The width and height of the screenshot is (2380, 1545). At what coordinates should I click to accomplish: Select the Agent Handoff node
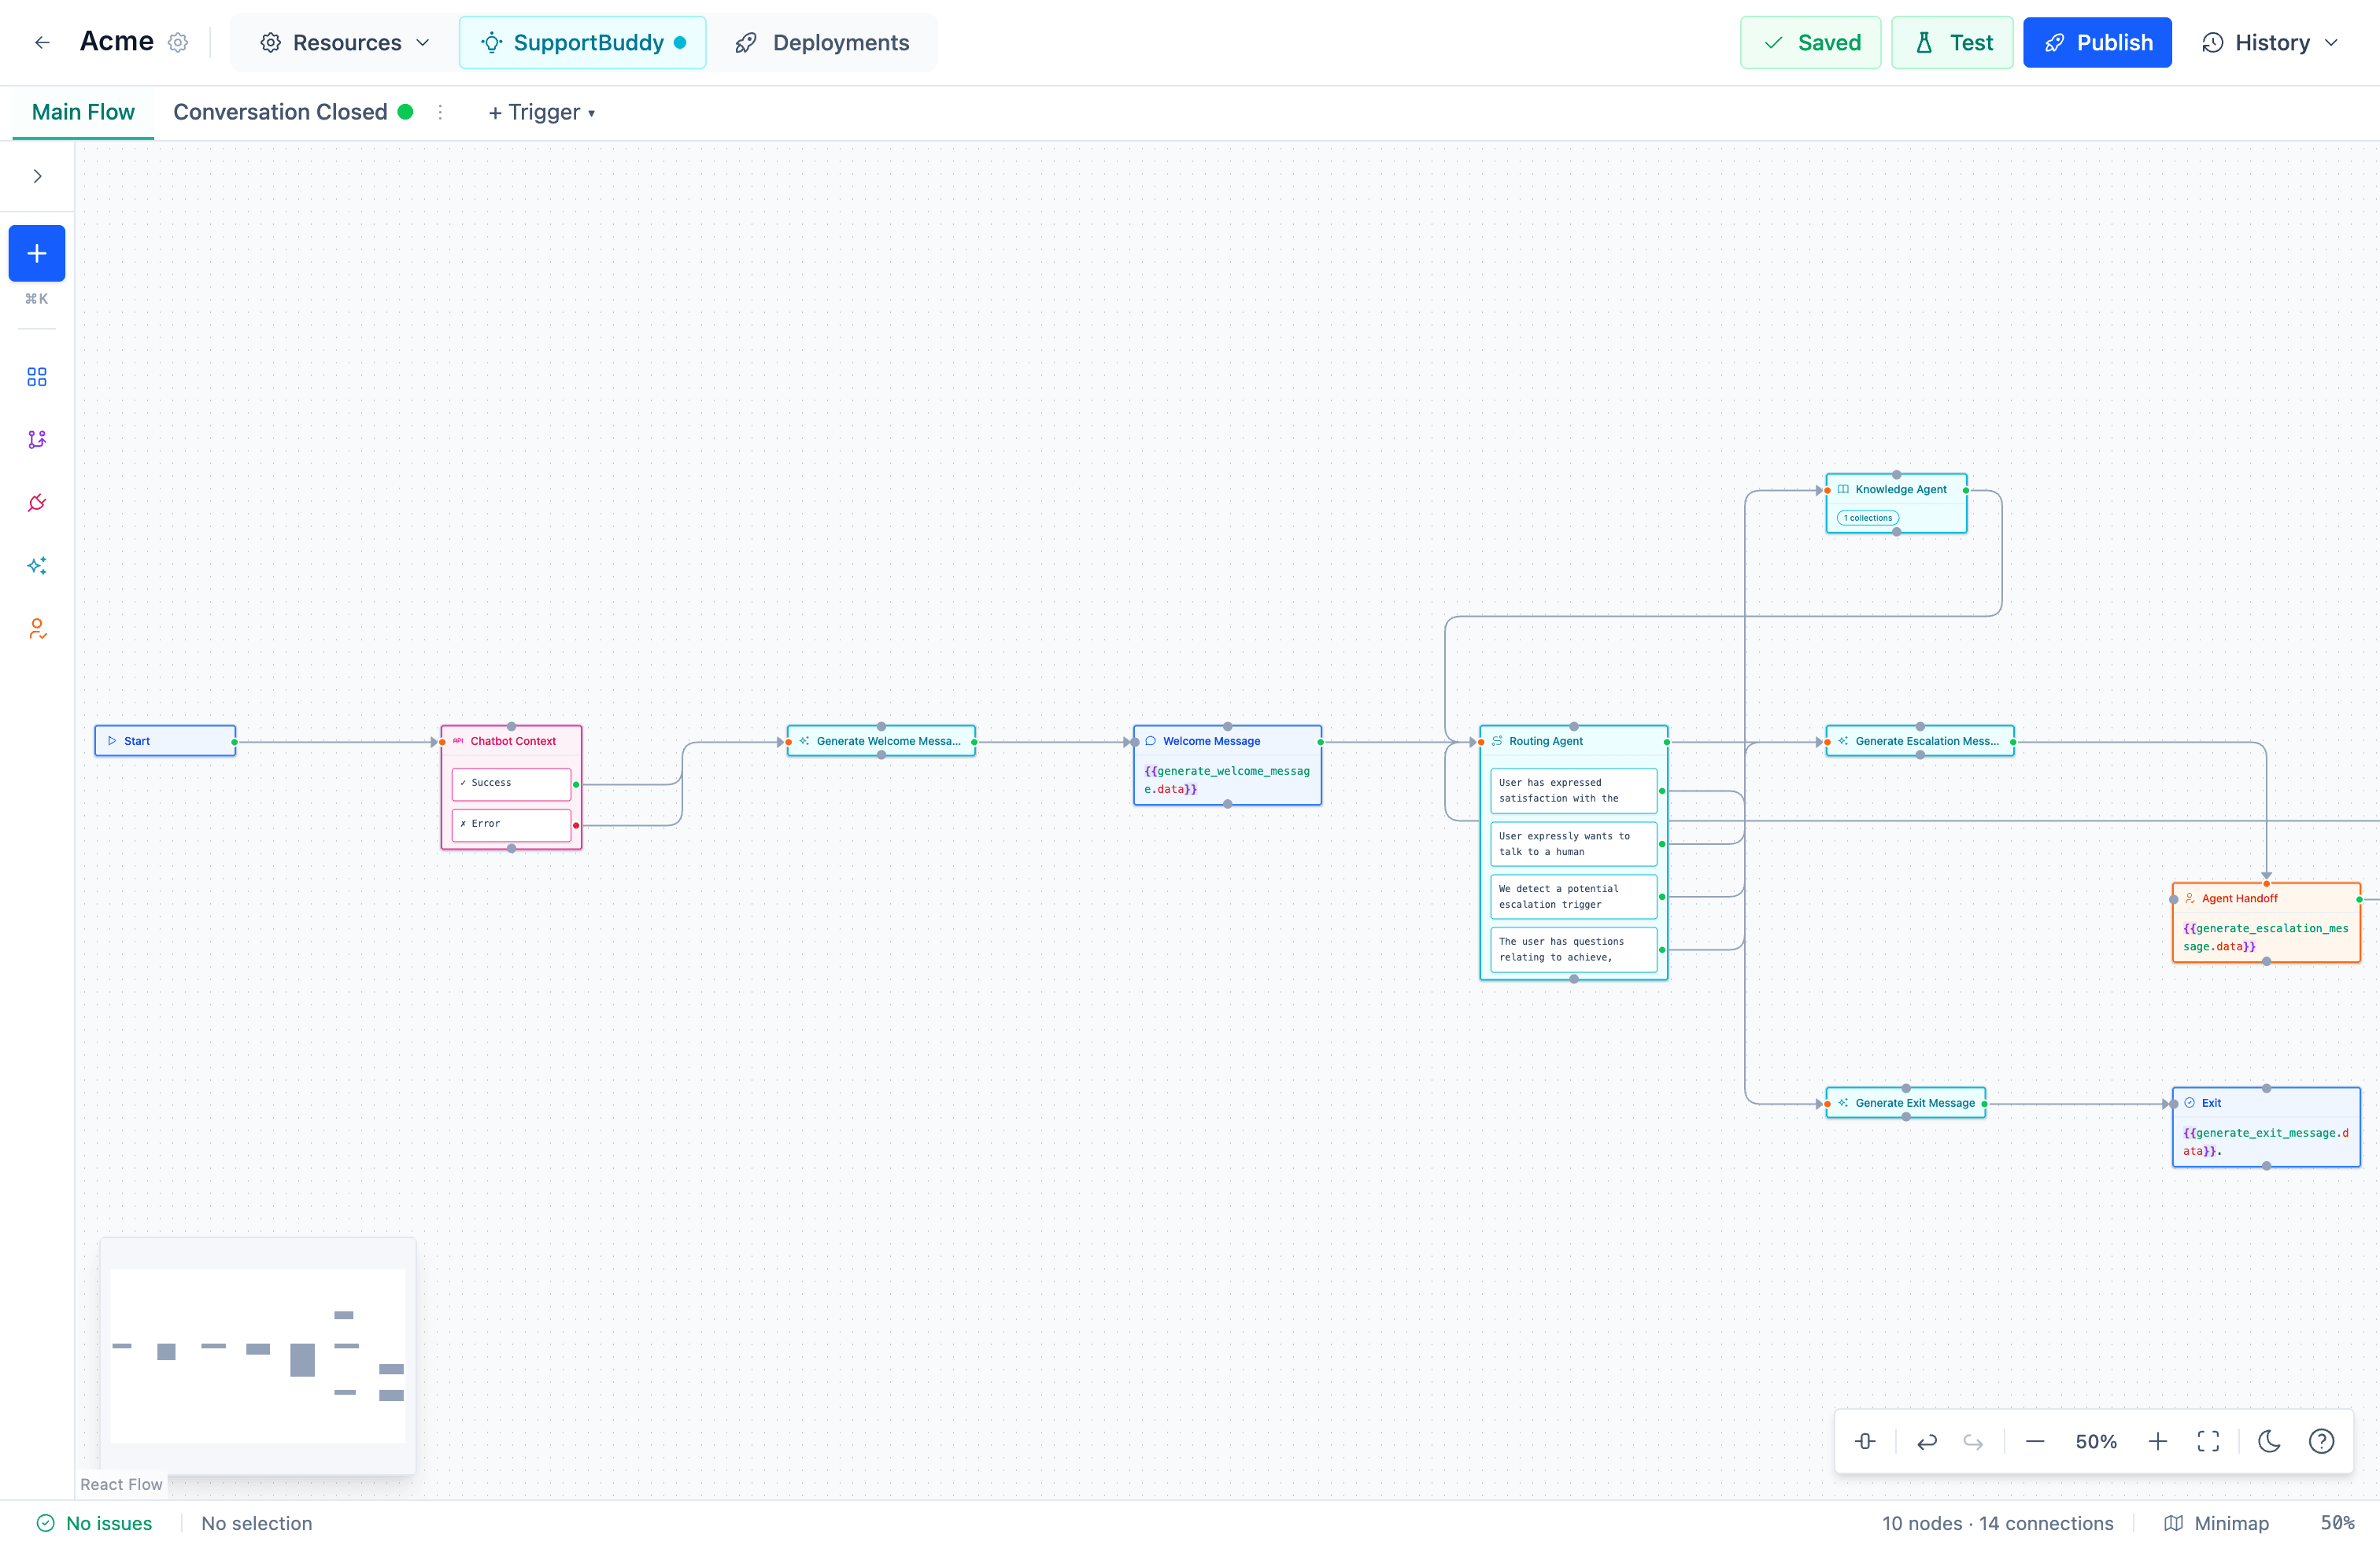(2266, 923)
